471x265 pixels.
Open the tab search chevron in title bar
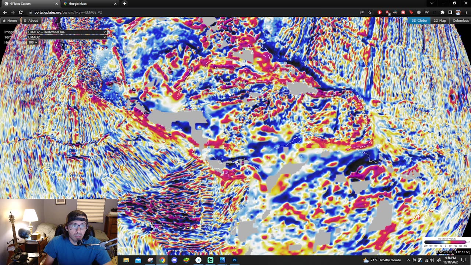432,3
